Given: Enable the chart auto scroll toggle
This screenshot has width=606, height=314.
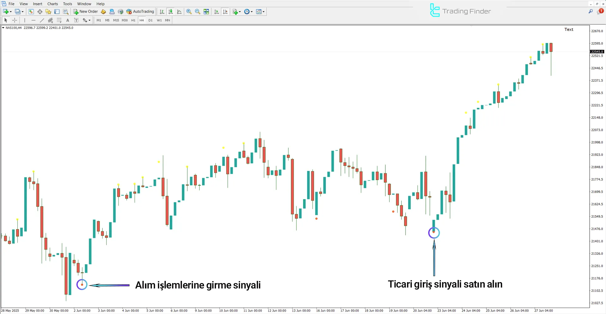Looking at the screenshot, I should [x=216, y=12].
